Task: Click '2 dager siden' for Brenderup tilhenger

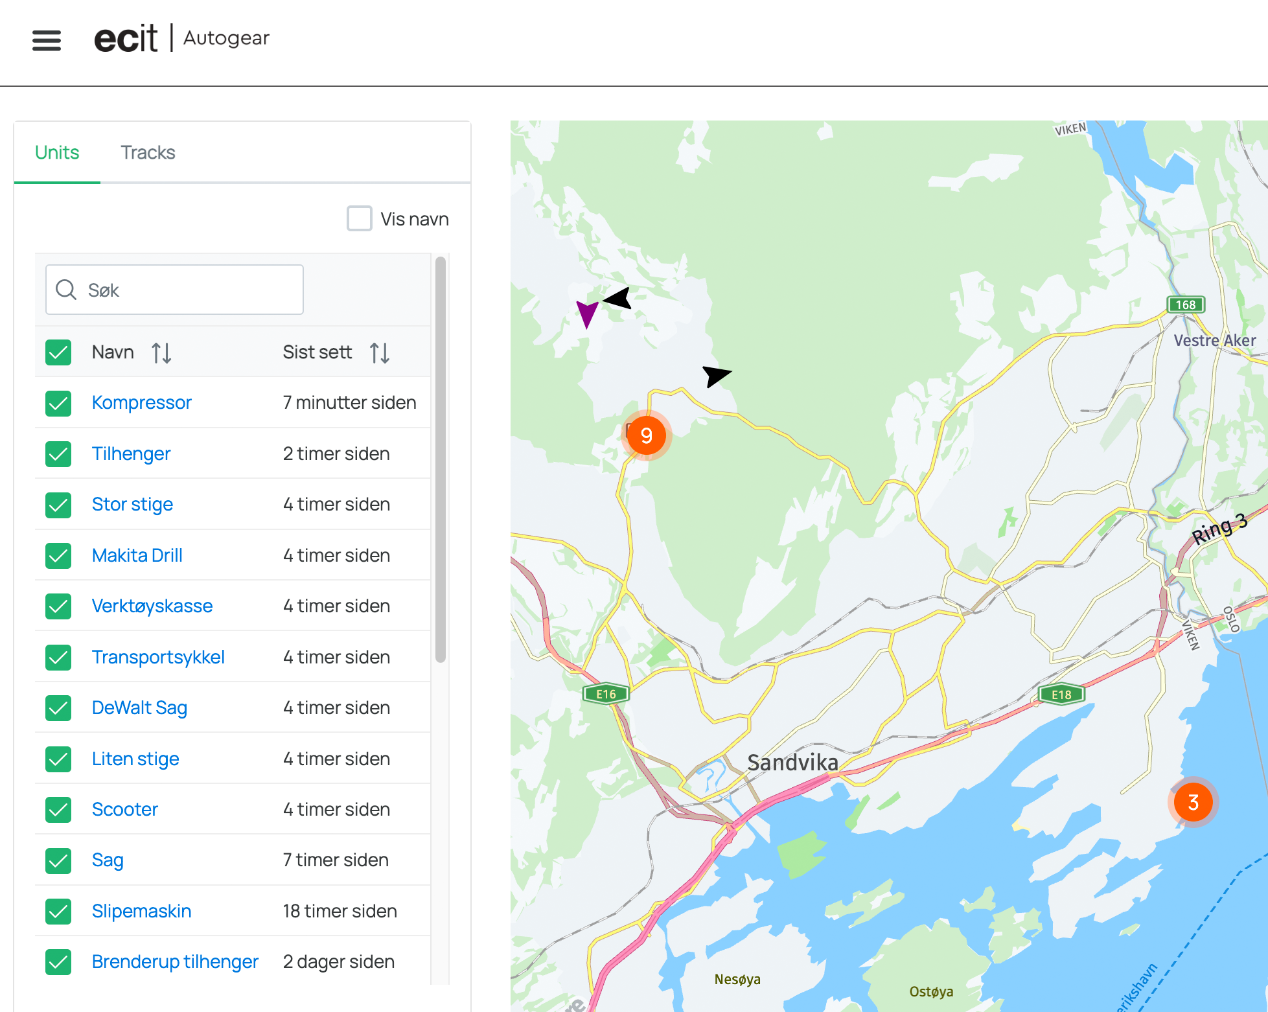Action: [x=338, y=961]
